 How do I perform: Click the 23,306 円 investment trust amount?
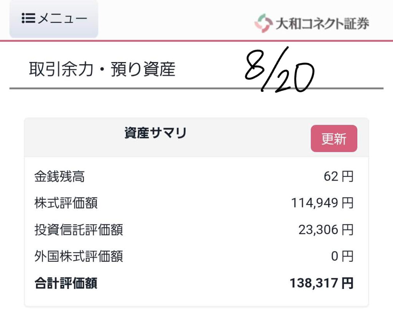coord(325,230)
